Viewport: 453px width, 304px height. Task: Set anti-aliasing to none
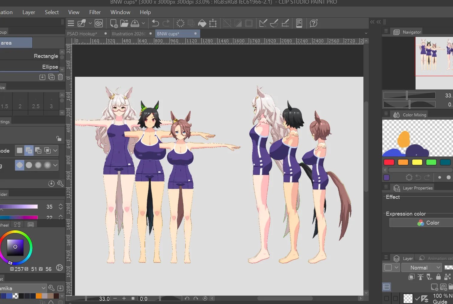[x=19, y=165]
